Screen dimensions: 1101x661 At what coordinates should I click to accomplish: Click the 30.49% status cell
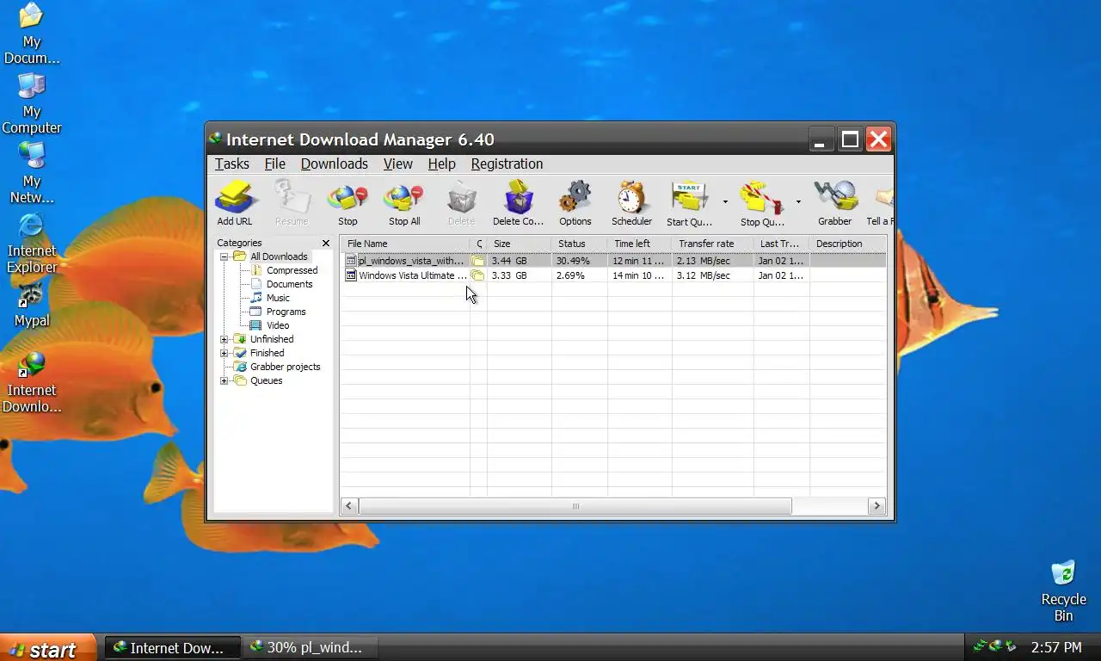pyautogui.click(x=580, y=261)
